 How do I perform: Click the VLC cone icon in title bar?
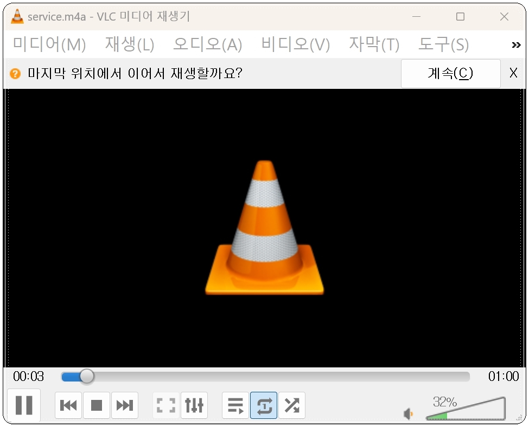(x=17, y=16)
